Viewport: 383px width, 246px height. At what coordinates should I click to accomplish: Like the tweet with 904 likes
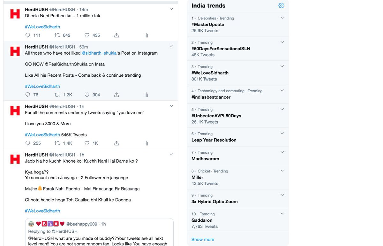[87, 95]
